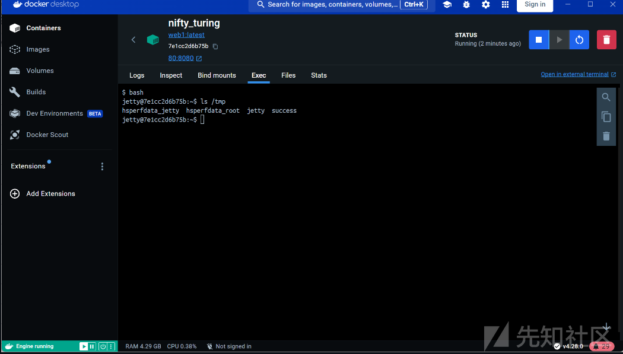Click the CPU 0.38% status text
This screenshot has height=354, width=623.
pos(182,346)
